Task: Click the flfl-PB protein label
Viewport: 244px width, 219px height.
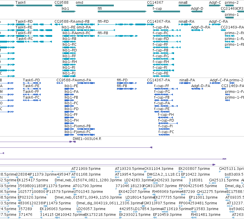Action: point(122,86)
